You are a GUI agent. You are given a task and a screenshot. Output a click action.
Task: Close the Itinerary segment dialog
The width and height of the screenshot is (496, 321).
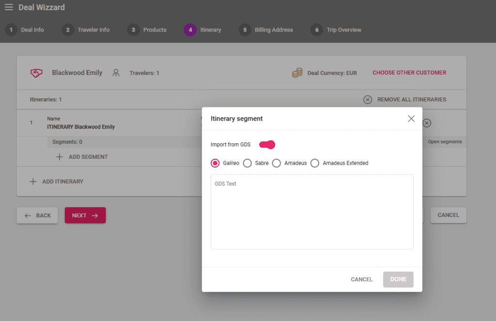coord(411,119)
